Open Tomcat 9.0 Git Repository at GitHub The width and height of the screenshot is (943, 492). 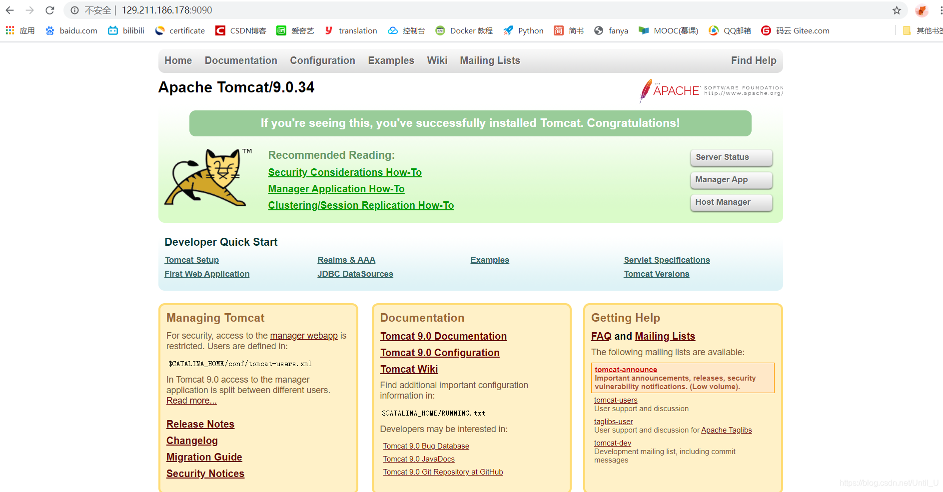pos(443,472)
